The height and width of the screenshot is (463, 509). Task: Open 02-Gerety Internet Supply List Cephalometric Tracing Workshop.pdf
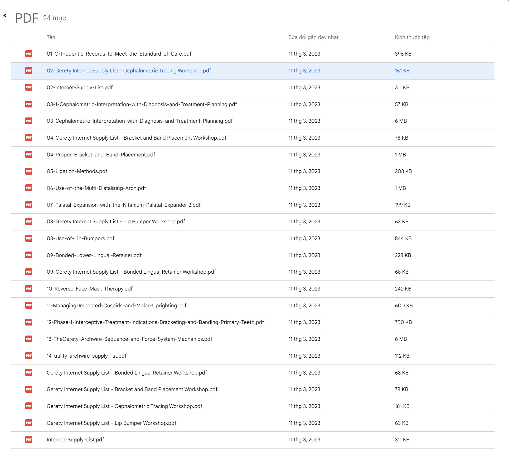(129, 71)
